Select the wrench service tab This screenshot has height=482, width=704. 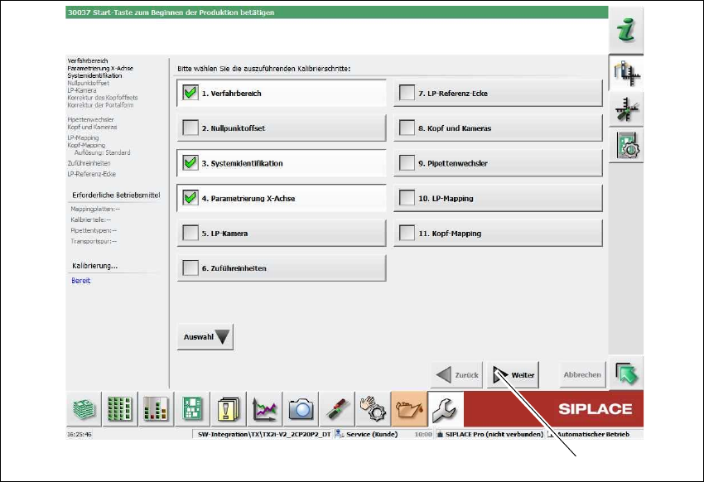click(x=445, y=409)
